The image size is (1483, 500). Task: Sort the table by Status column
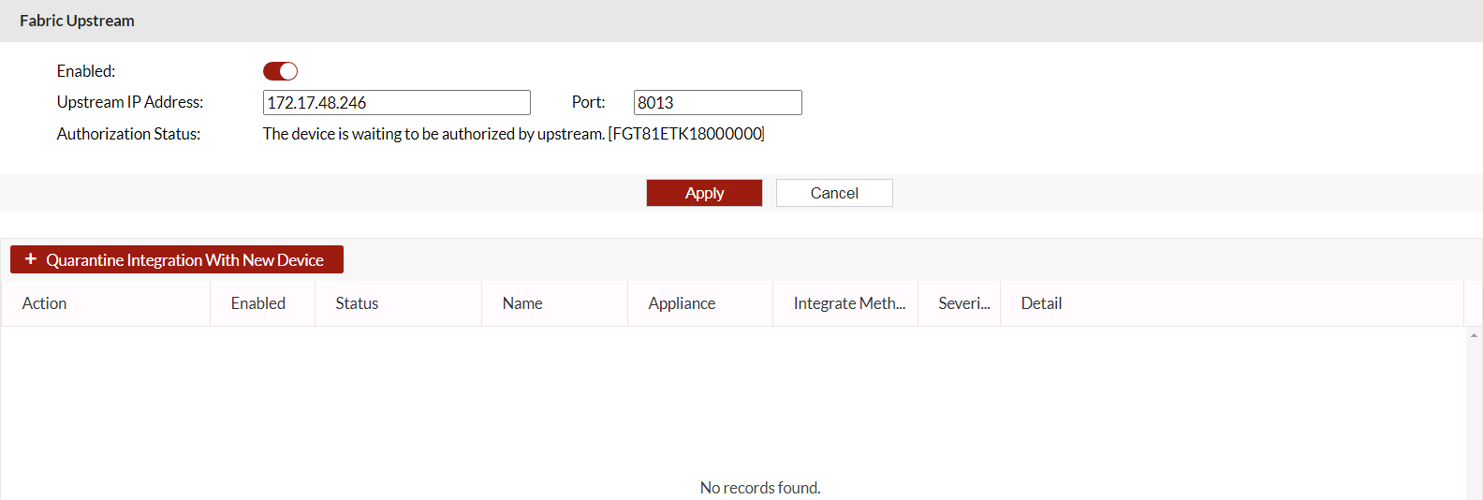click(357, 303)
